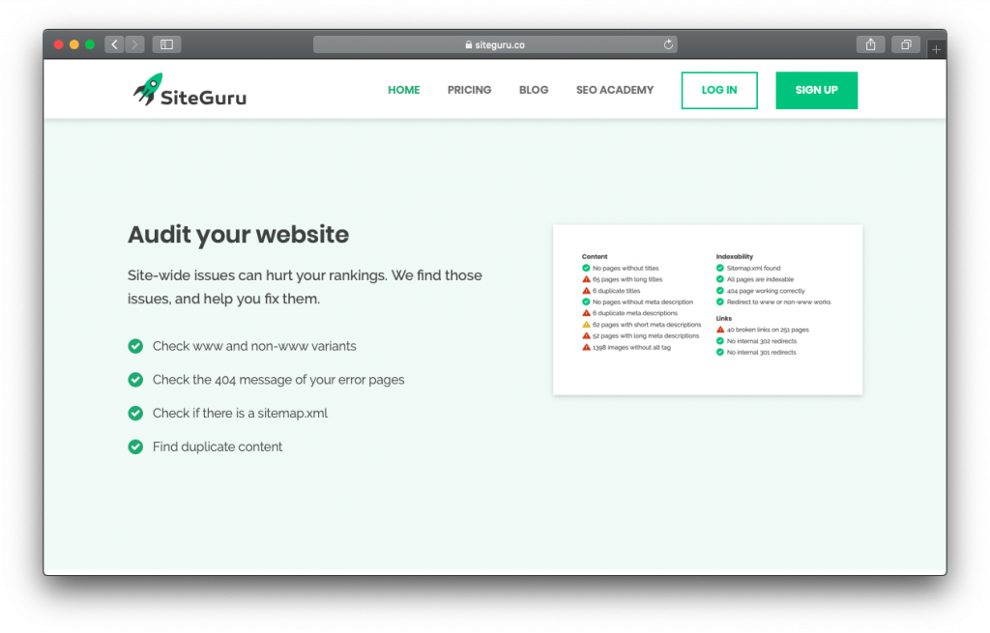Click the check icon beside sitemap.xml item
The width and height of the screenshot is (990, 633).
[x=135, y=413]
